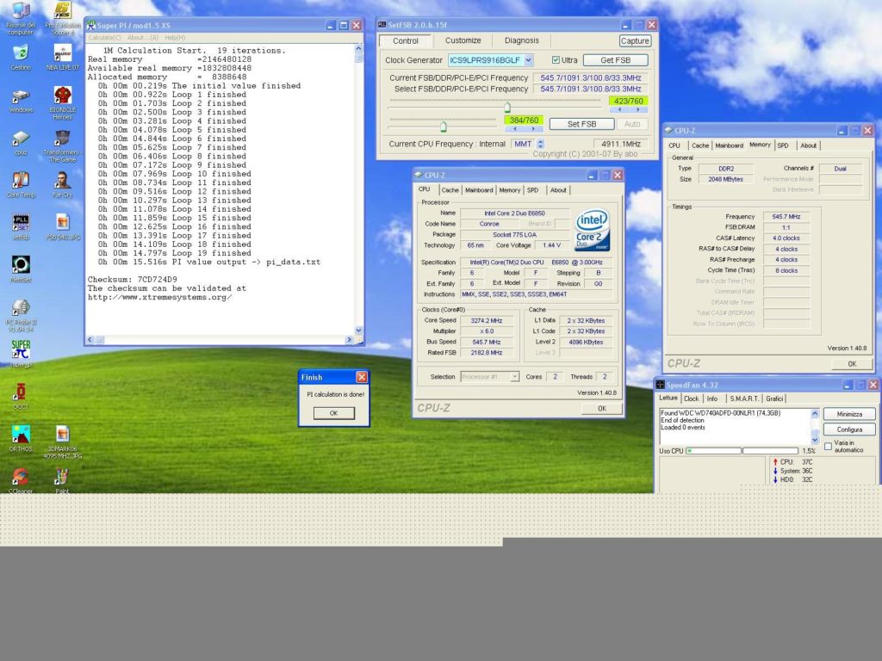The height and width of the screenshot is (661, 882).
Task: Open the Help menu in Super PI
Action: [175, 38]
